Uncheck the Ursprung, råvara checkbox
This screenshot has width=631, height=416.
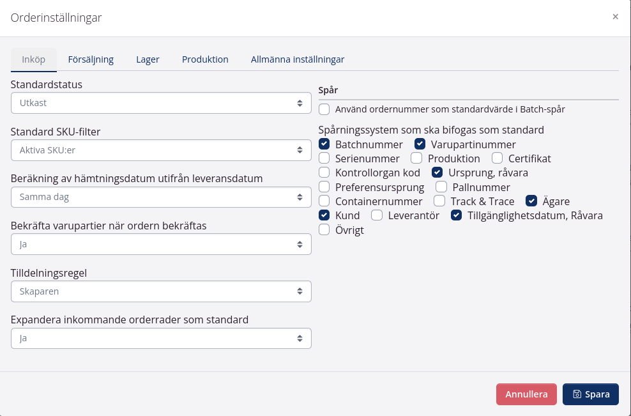tap(437, 172)
